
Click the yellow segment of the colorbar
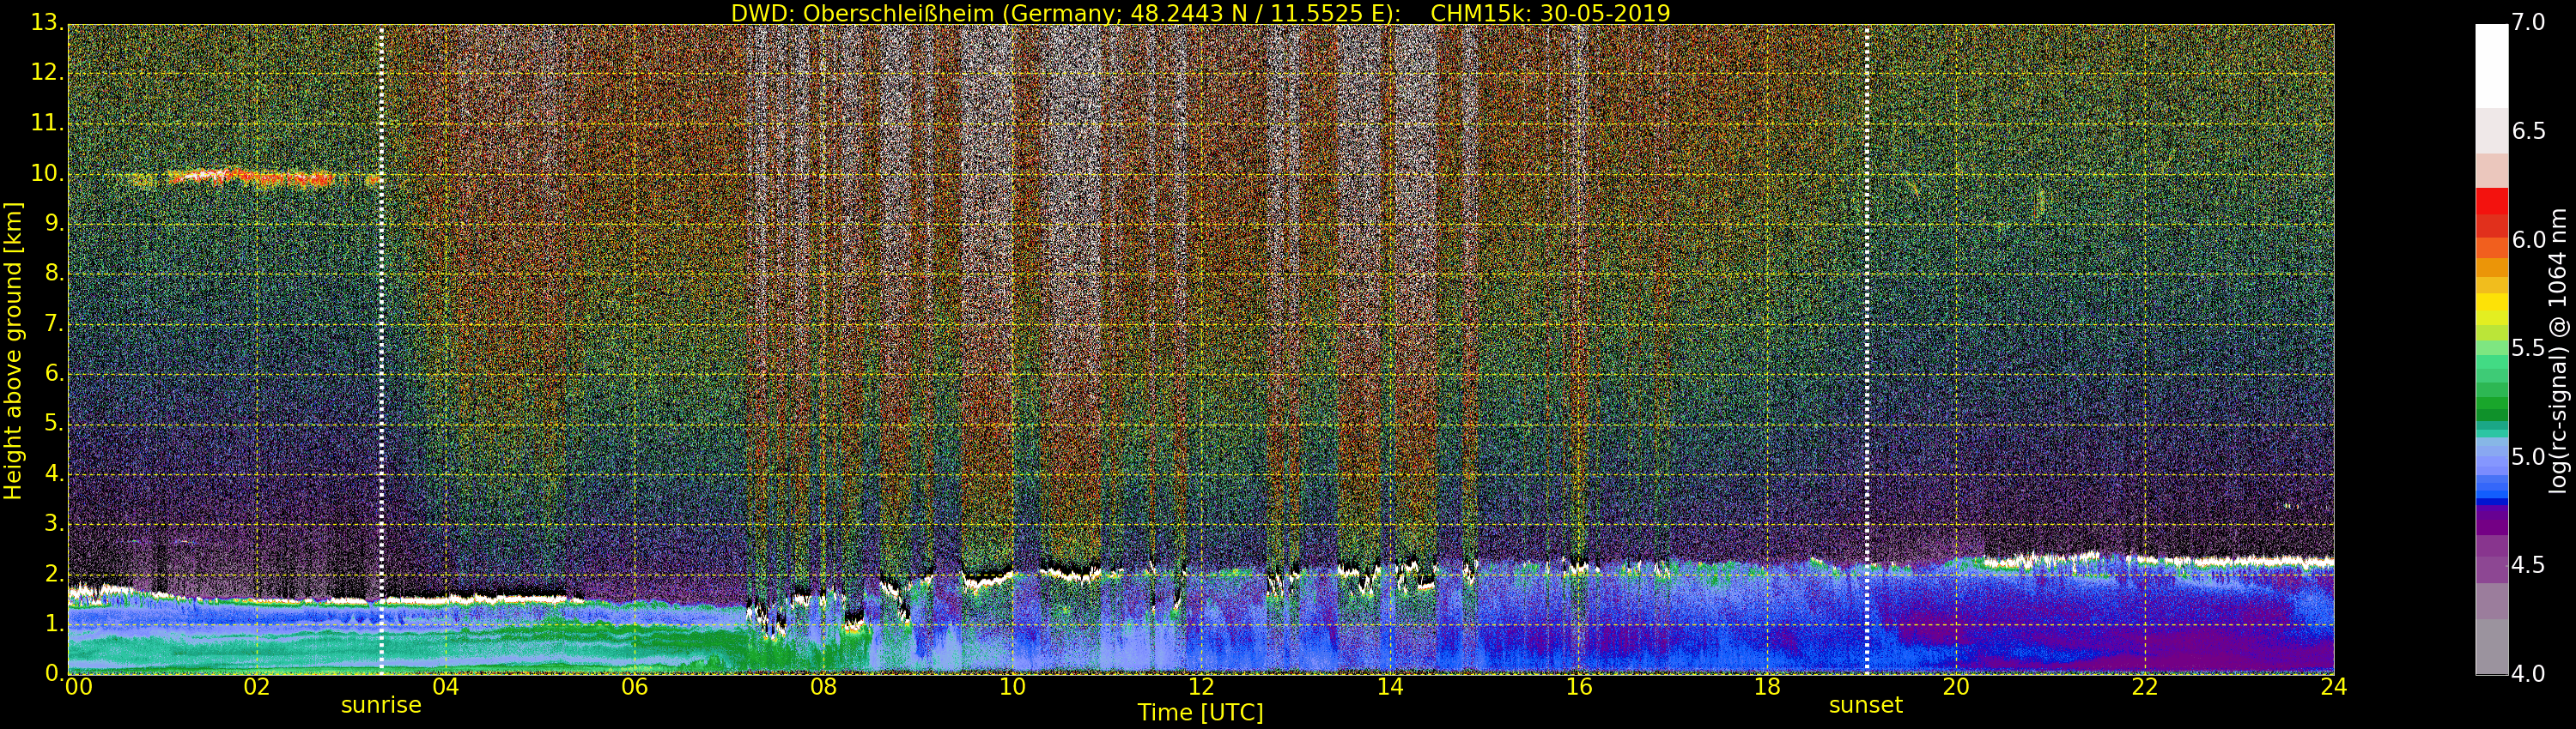(x=2491, y=304)
